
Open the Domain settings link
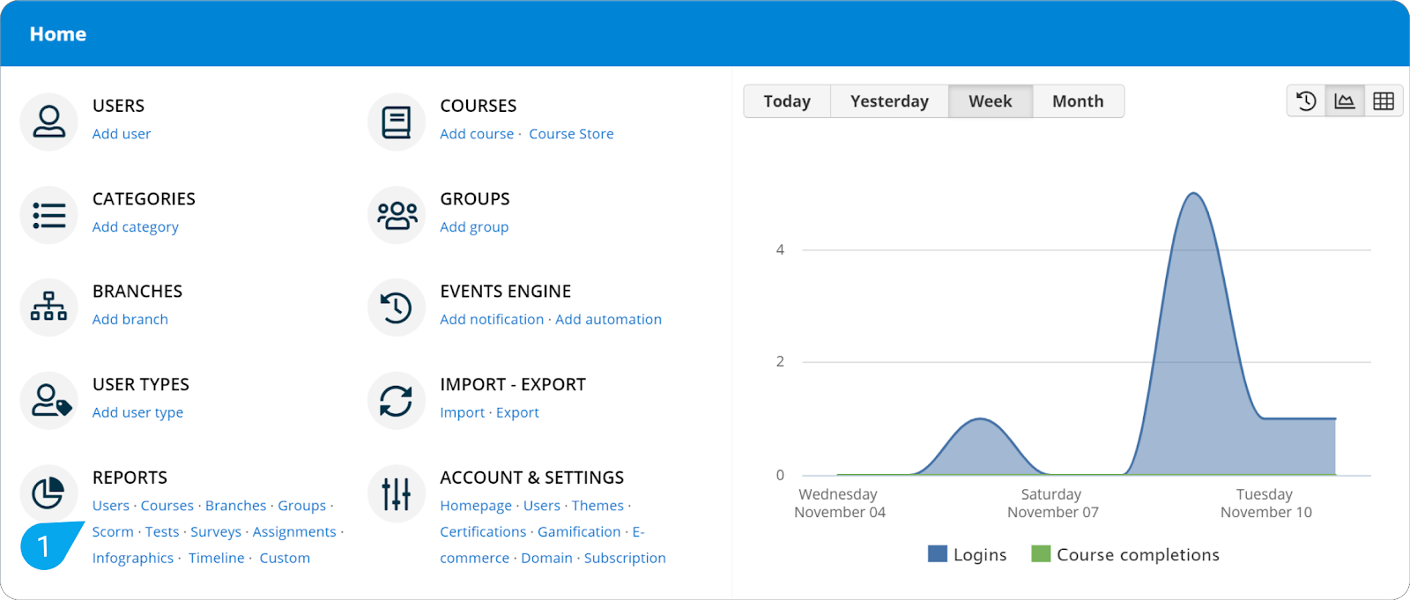pos(546,559)
